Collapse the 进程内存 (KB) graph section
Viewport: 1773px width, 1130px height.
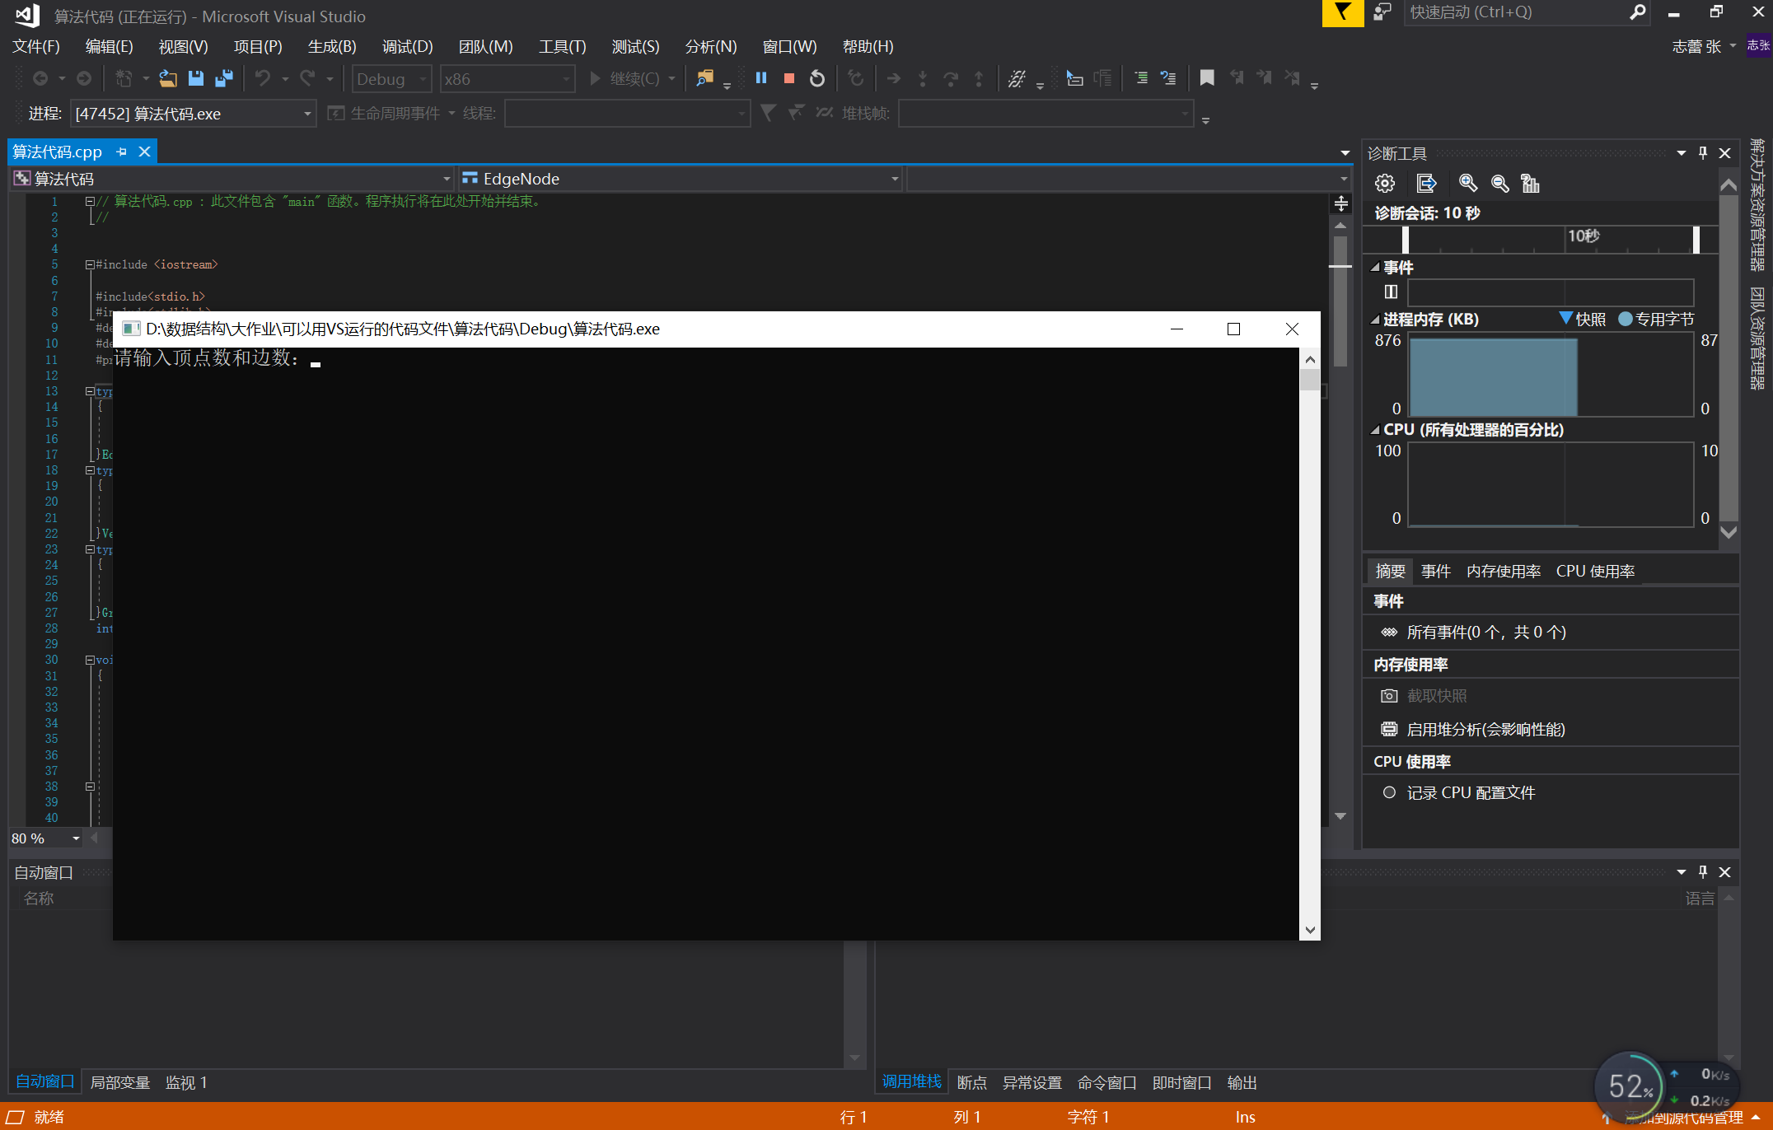(x=1374, y=320)
